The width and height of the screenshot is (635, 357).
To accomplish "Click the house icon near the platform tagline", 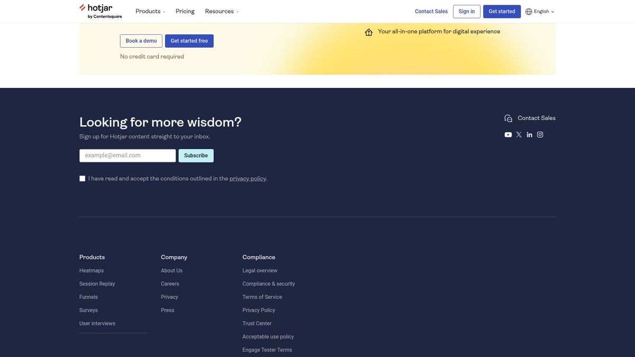I will [369, 32].
